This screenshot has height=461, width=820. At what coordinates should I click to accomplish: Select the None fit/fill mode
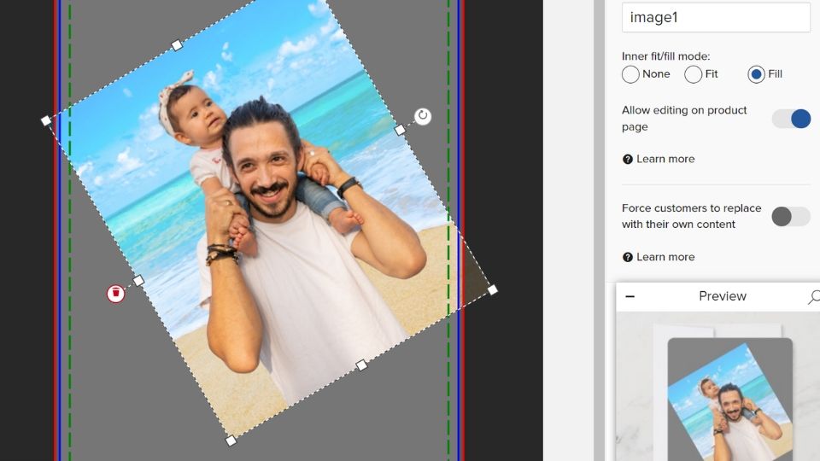pos(631,74)
